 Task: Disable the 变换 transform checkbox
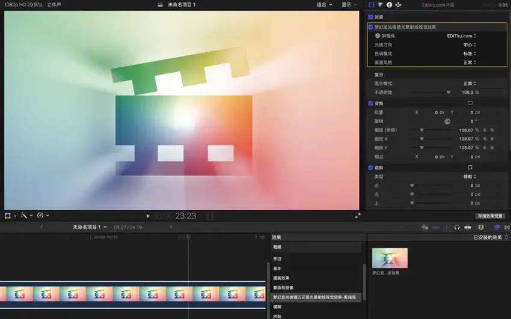coord(371,103)
